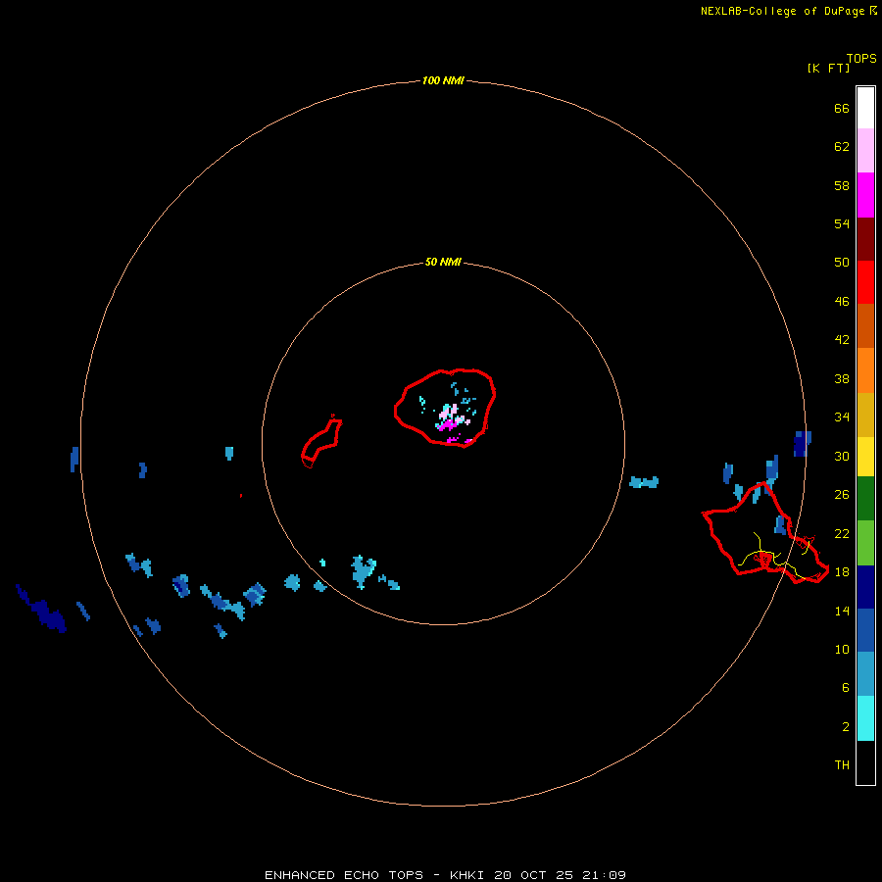Click the yellow road lines on the eastern island
The width and height of the screenshot is (882, 882).
(x=776, y=556)
